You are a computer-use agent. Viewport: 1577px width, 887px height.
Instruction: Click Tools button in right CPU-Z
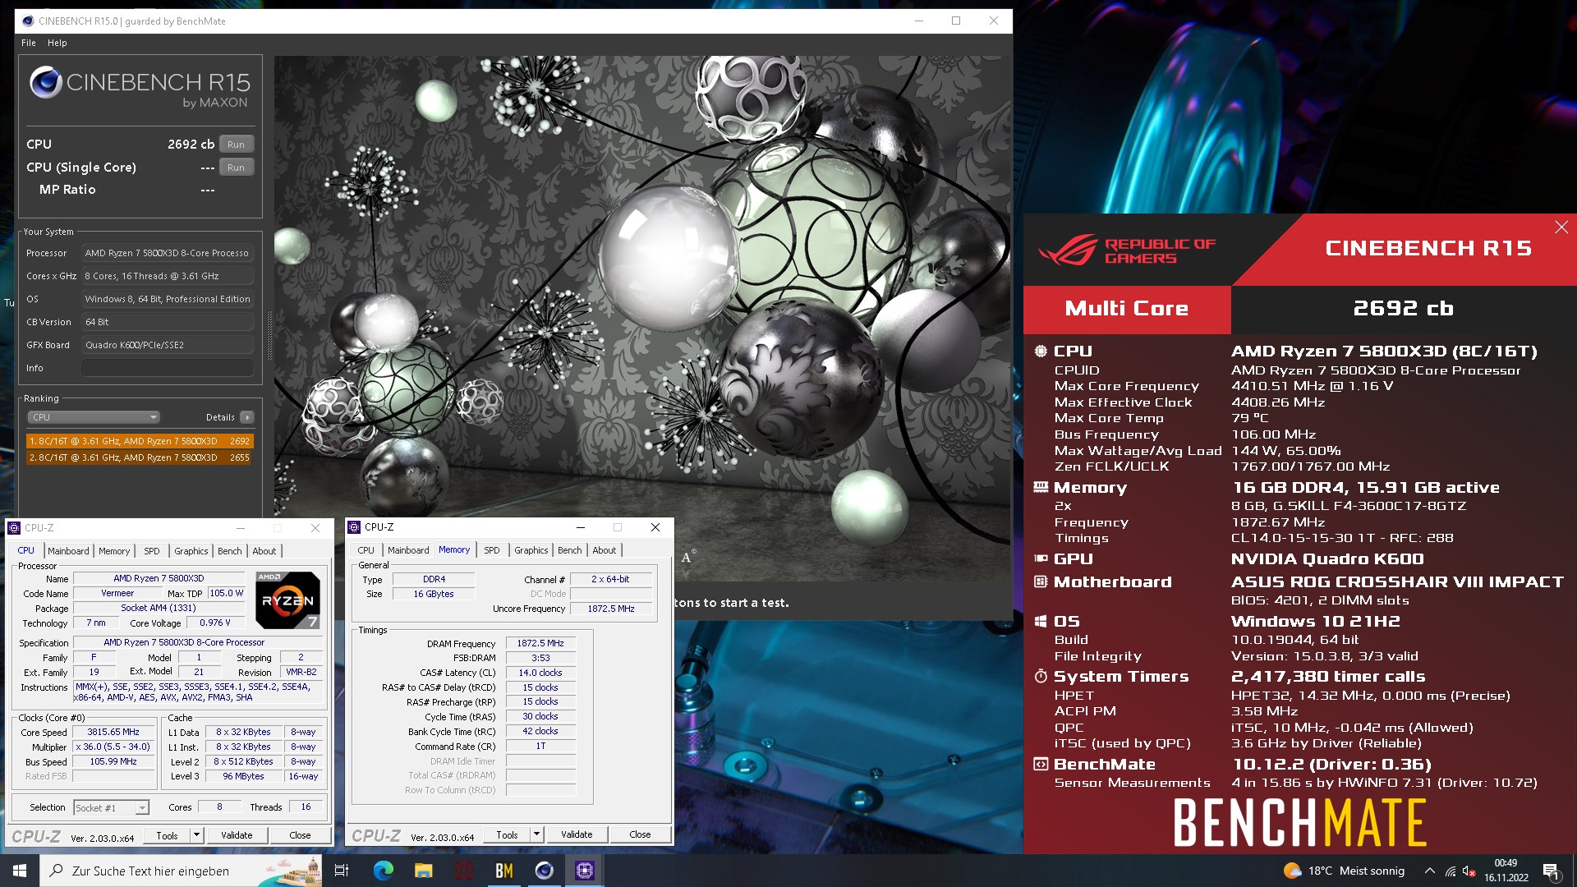[507, 834]
